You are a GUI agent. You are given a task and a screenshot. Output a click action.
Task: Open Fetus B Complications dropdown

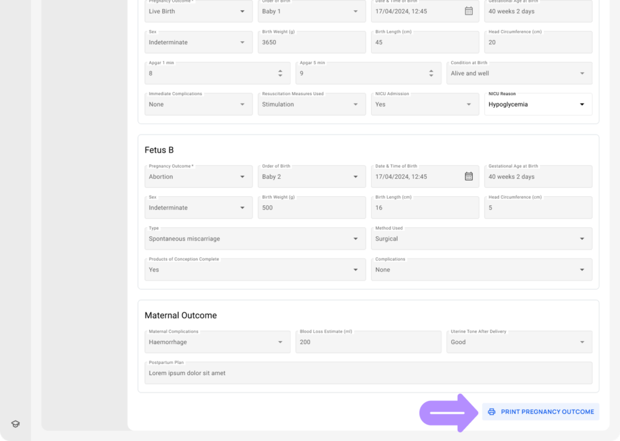(581, 270)
